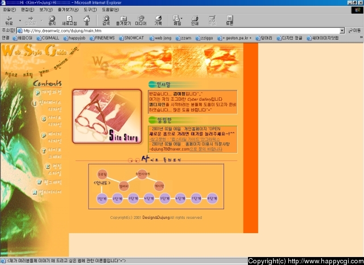Screen dimensions: 364x265
Task: Click the dujung78@naver.com contact link
Action: tap(171, 149)
